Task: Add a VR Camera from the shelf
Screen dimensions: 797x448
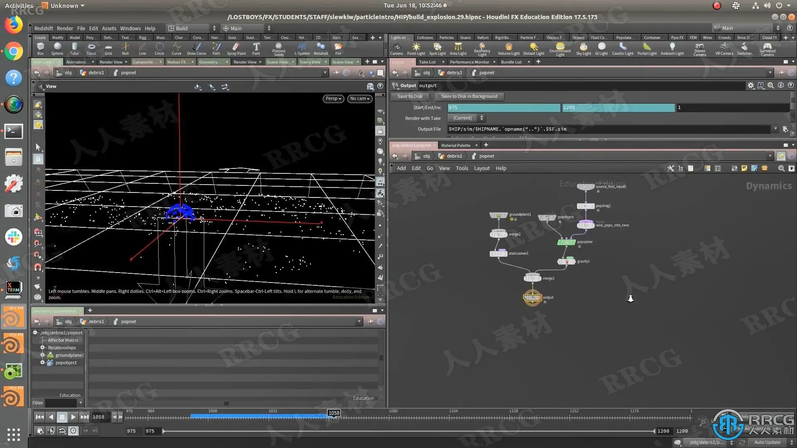Action: [x=724, y=49]
